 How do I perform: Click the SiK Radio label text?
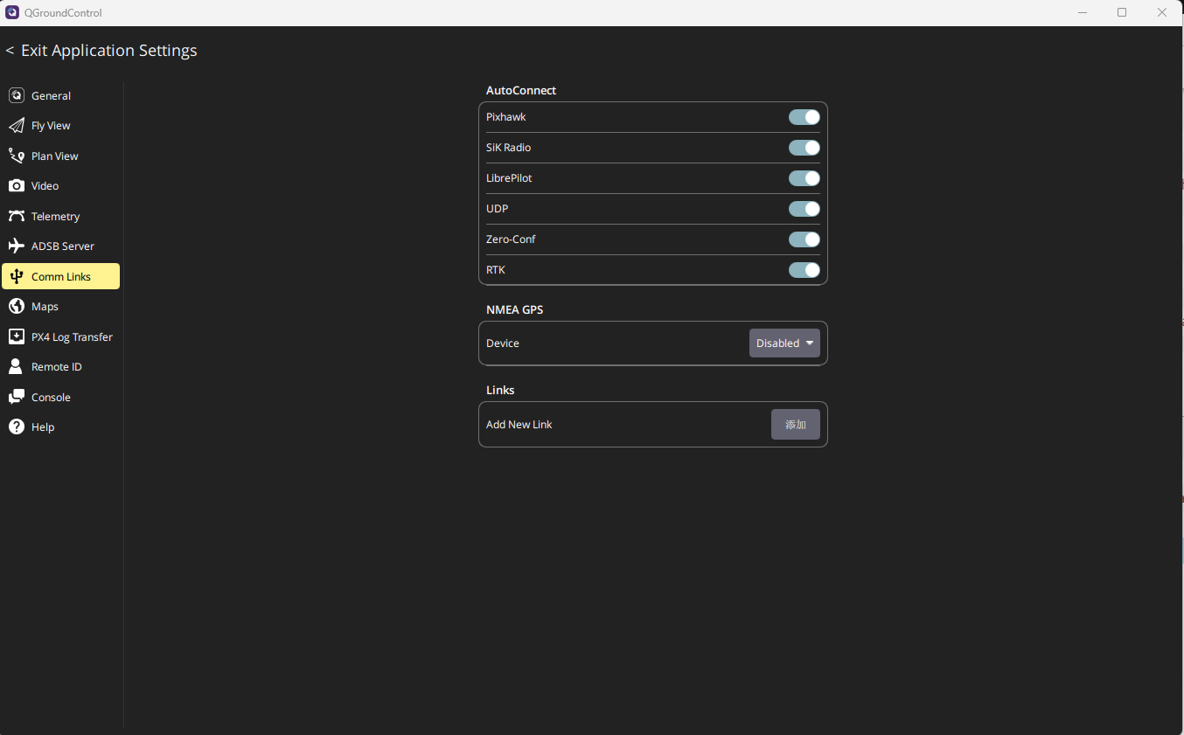pyautogui.click(x=508, y=148)
